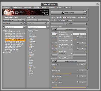Clear the All Objects filter X button
This screenshot has height=91, width=101.
24,24
